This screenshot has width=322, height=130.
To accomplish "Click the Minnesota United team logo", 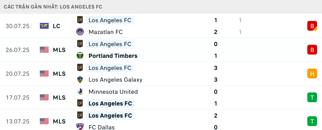I will coord(80,91).
